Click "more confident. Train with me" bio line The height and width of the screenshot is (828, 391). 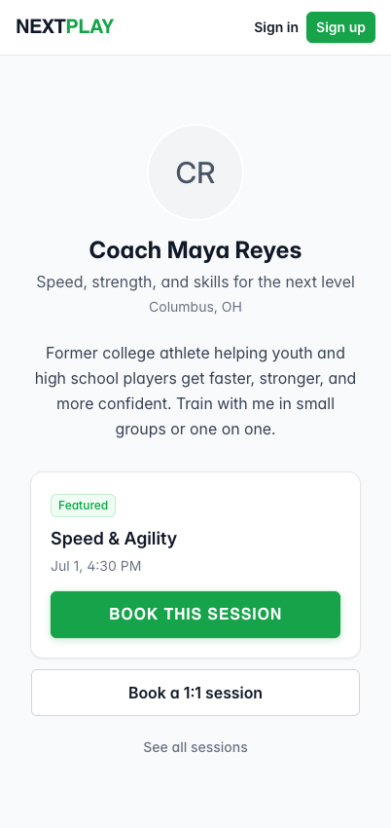tap(195, 404)
